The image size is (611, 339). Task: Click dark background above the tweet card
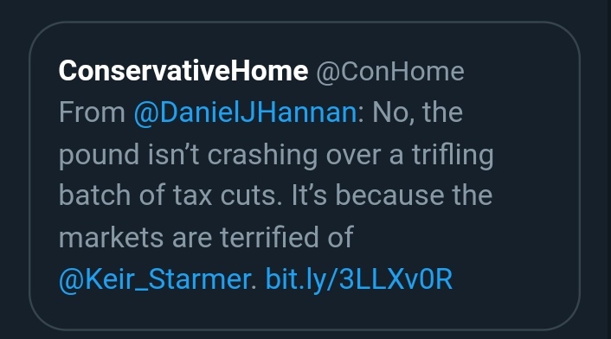[304, 10]
